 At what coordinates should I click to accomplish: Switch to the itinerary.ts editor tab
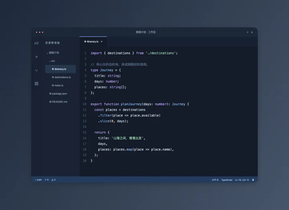click(x=93, y=42)
